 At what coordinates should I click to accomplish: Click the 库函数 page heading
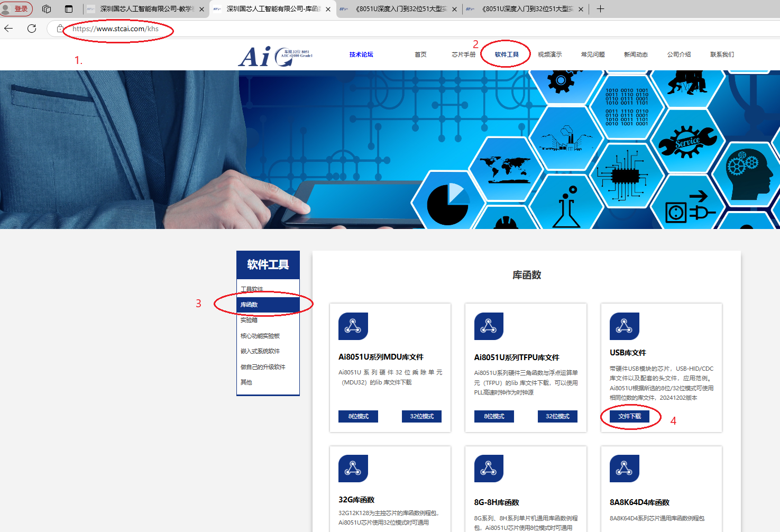[x=527, y=275]
